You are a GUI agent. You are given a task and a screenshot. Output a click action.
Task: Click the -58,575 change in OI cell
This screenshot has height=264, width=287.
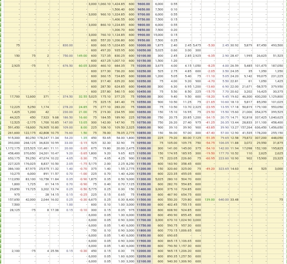coord(260,86)
